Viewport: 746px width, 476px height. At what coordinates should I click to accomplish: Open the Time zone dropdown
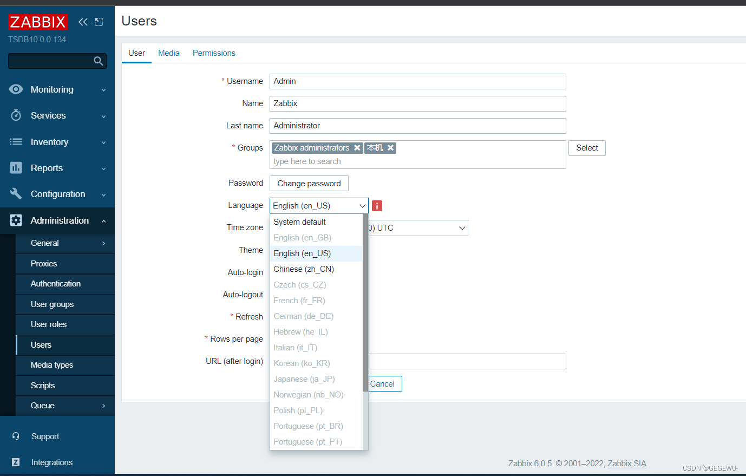[418, 228]
